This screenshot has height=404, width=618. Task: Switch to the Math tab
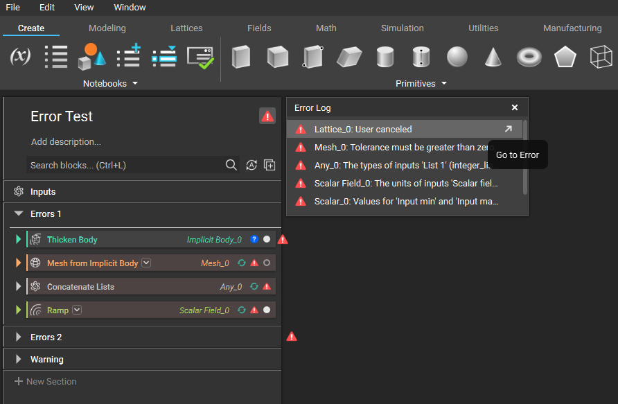coord(326,28)
